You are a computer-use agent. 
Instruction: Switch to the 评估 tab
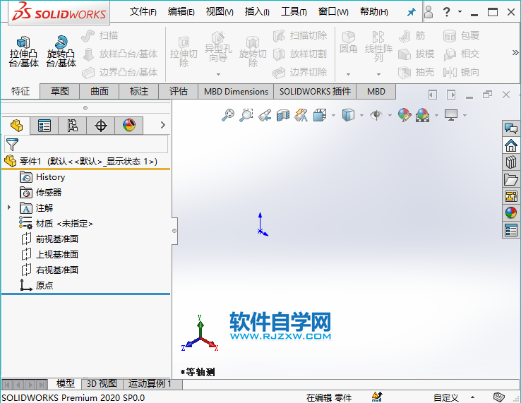tap(179, 91)
